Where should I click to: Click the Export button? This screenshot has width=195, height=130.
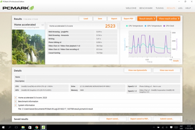(x=114, y=19)
